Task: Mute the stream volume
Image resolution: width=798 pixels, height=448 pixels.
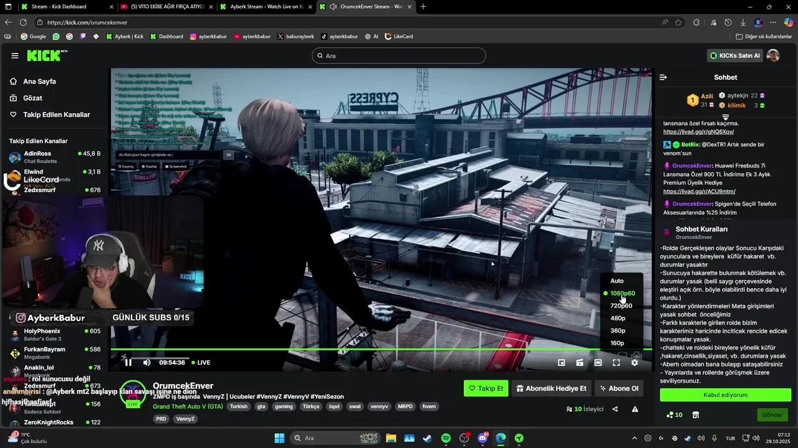Action: 147,362
